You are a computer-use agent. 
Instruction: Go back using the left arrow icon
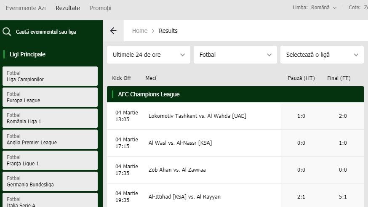(x=113, y=31)
